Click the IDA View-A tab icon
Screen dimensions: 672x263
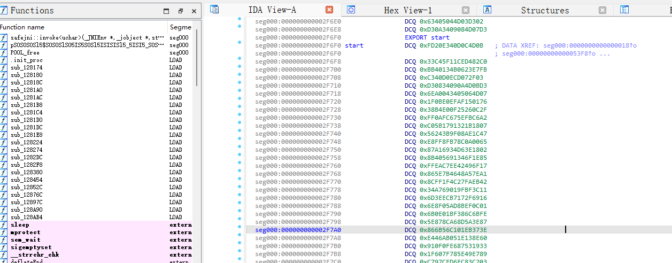(214, 9)
